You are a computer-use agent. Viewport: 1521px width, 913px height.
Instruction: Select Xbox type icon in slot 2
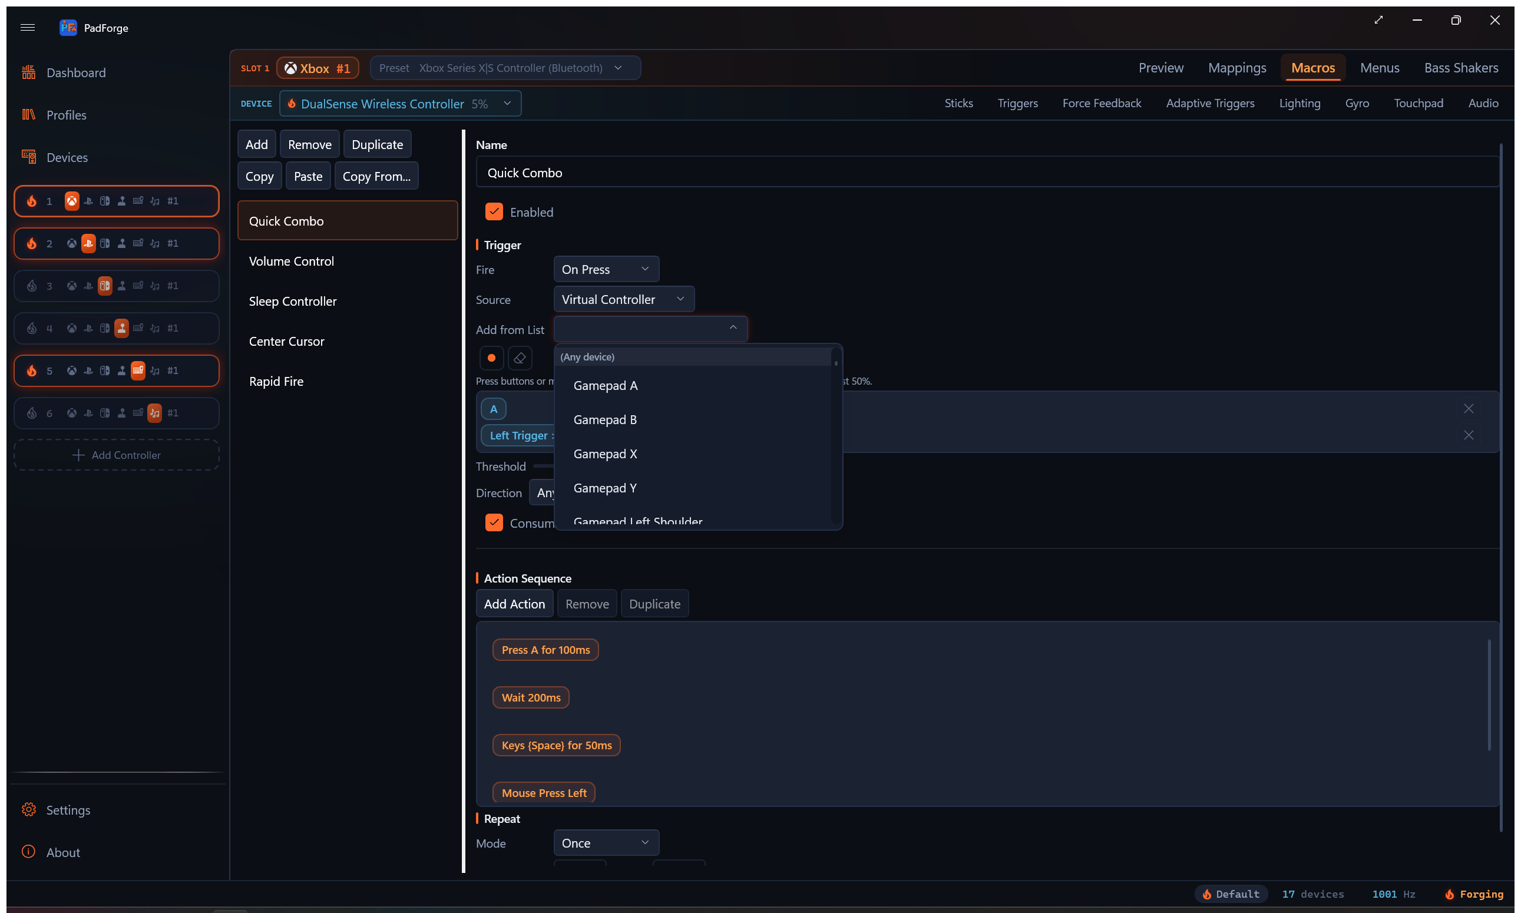[72, 244]
